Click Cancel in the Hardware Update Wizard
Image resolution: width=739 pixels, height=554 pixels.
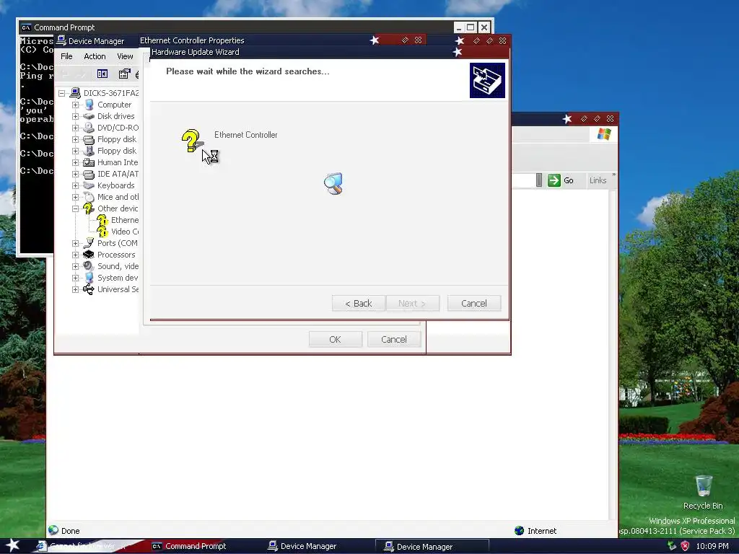click(x=473, y=304)
